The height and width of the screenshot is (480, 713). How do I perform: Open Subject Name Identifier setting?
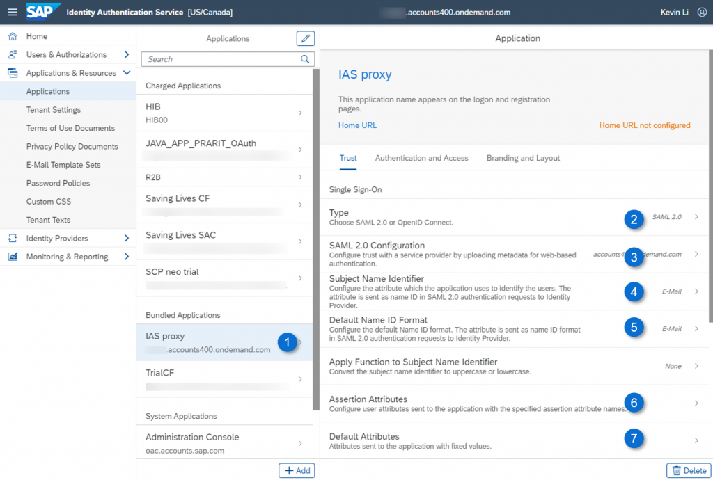515,291
